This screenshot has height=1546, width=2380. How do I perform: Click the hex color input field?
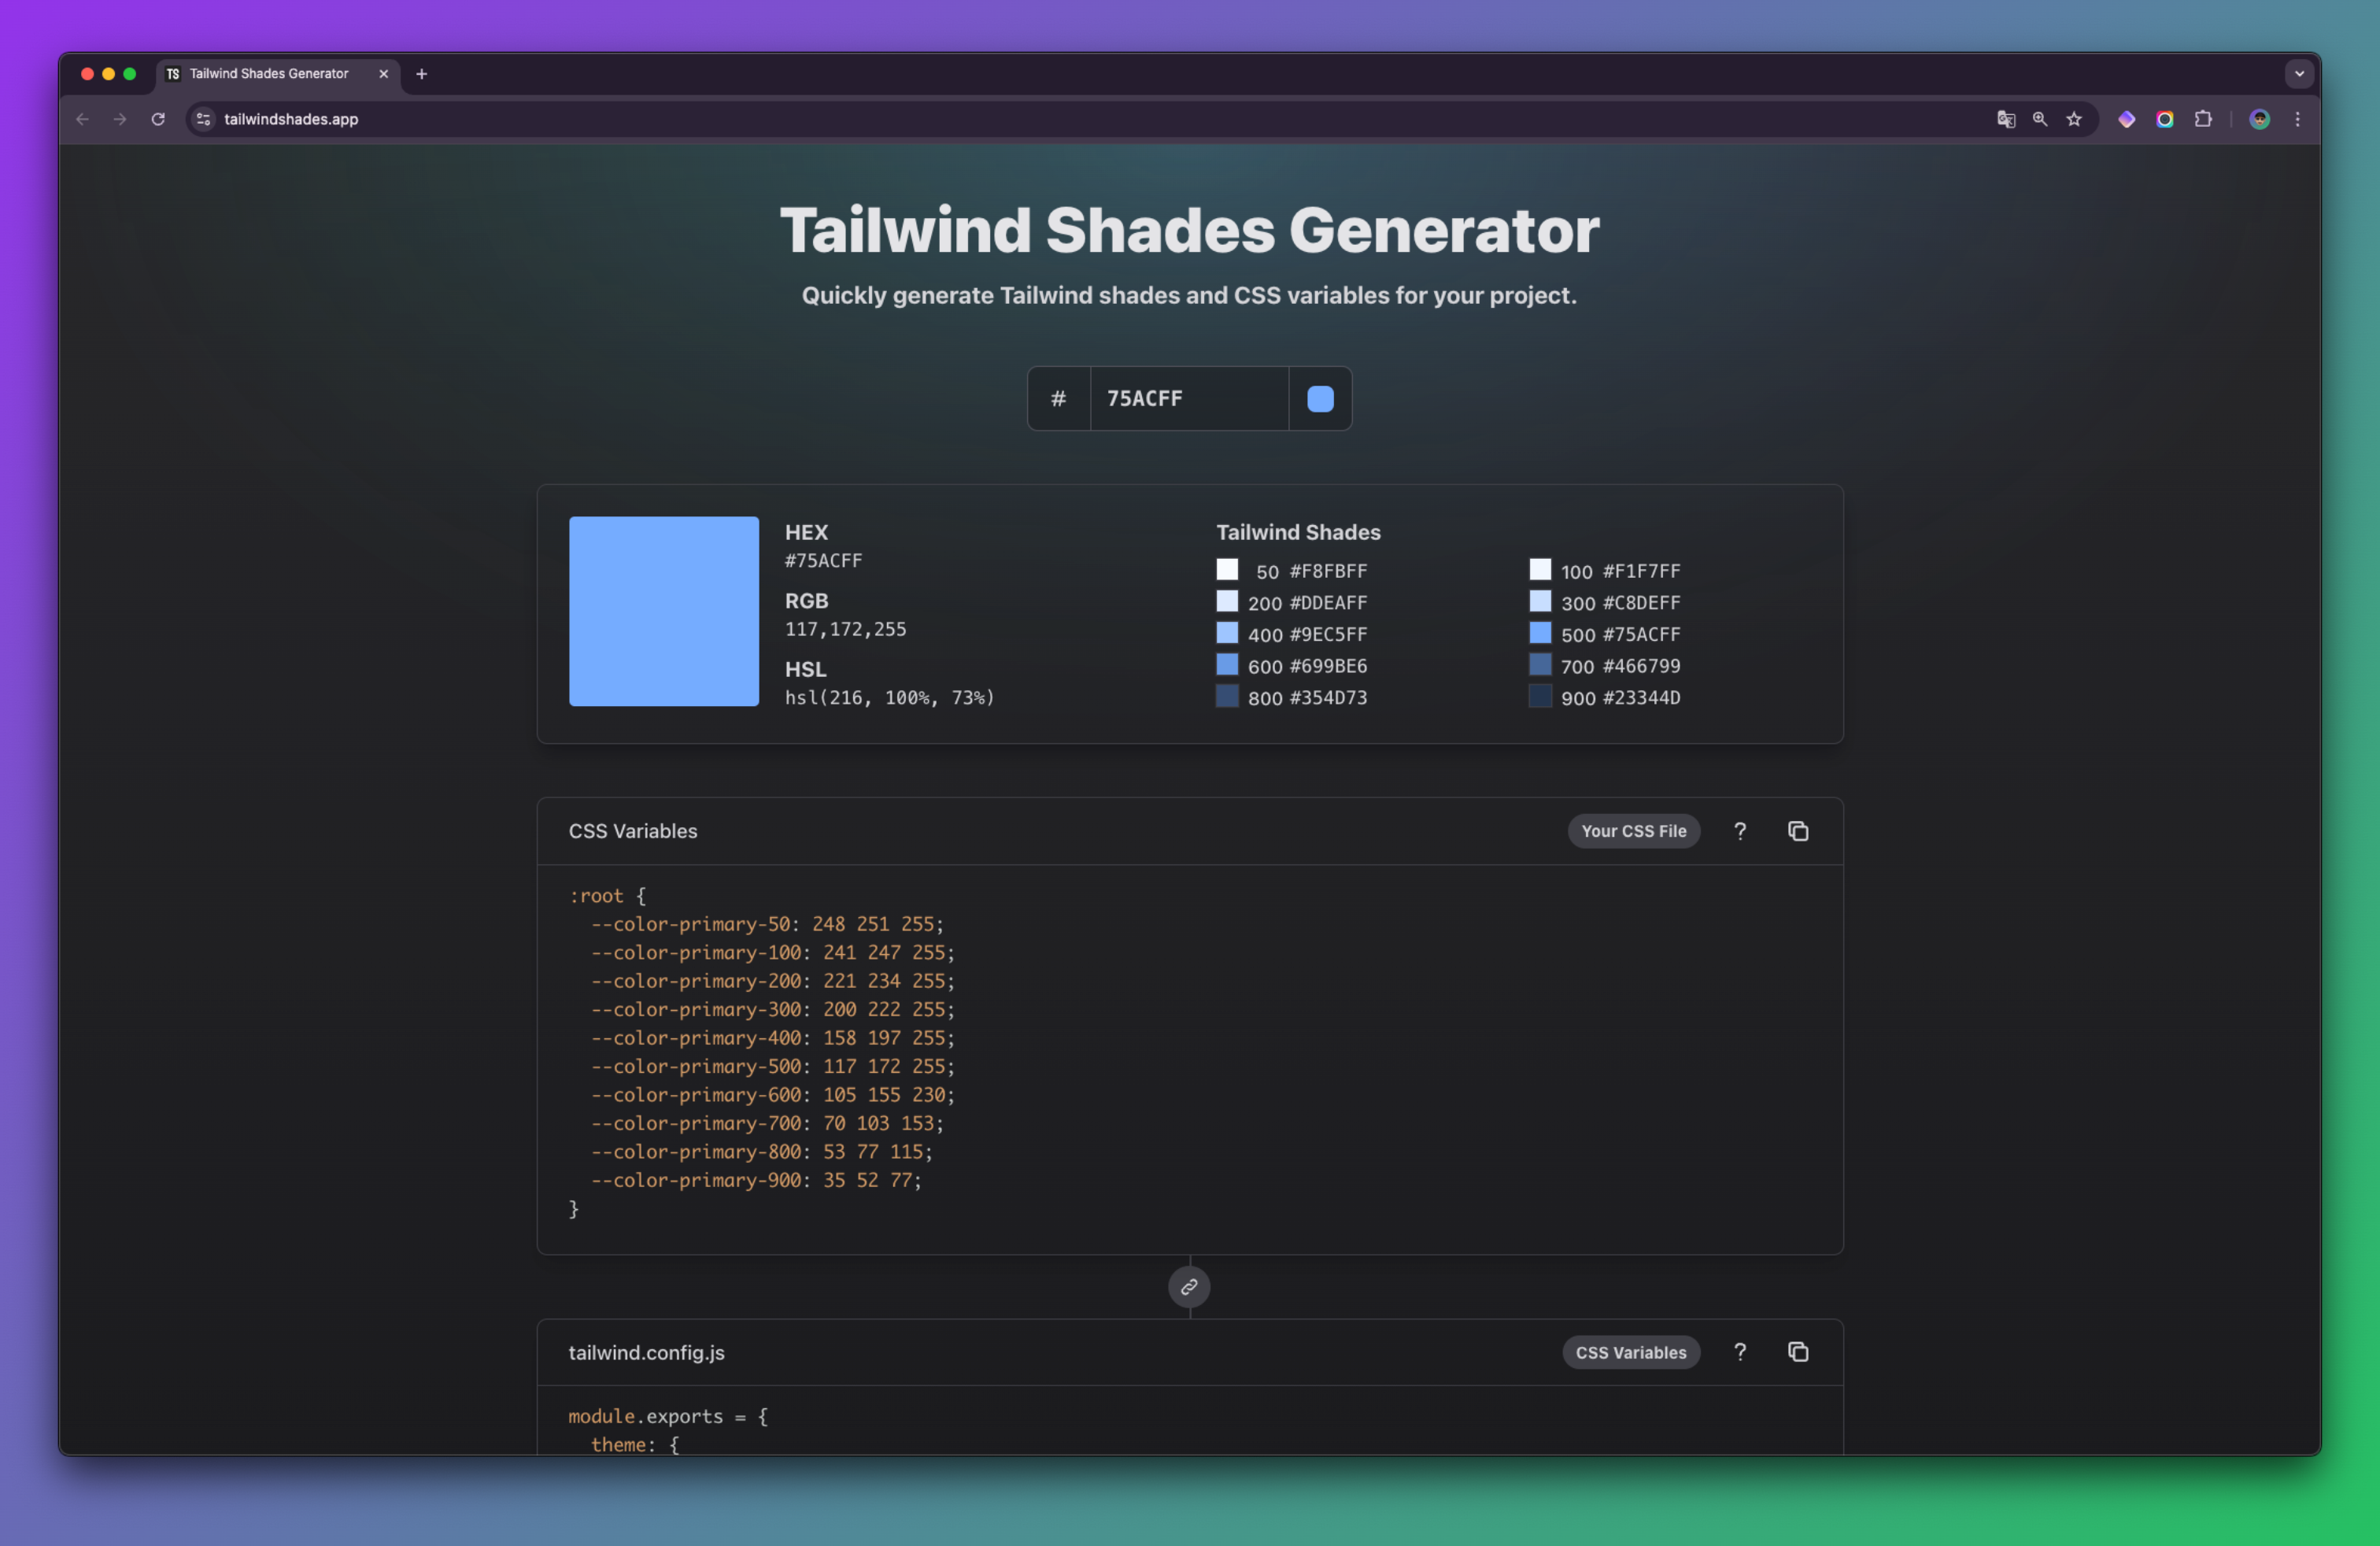(x=1189, y=399)
